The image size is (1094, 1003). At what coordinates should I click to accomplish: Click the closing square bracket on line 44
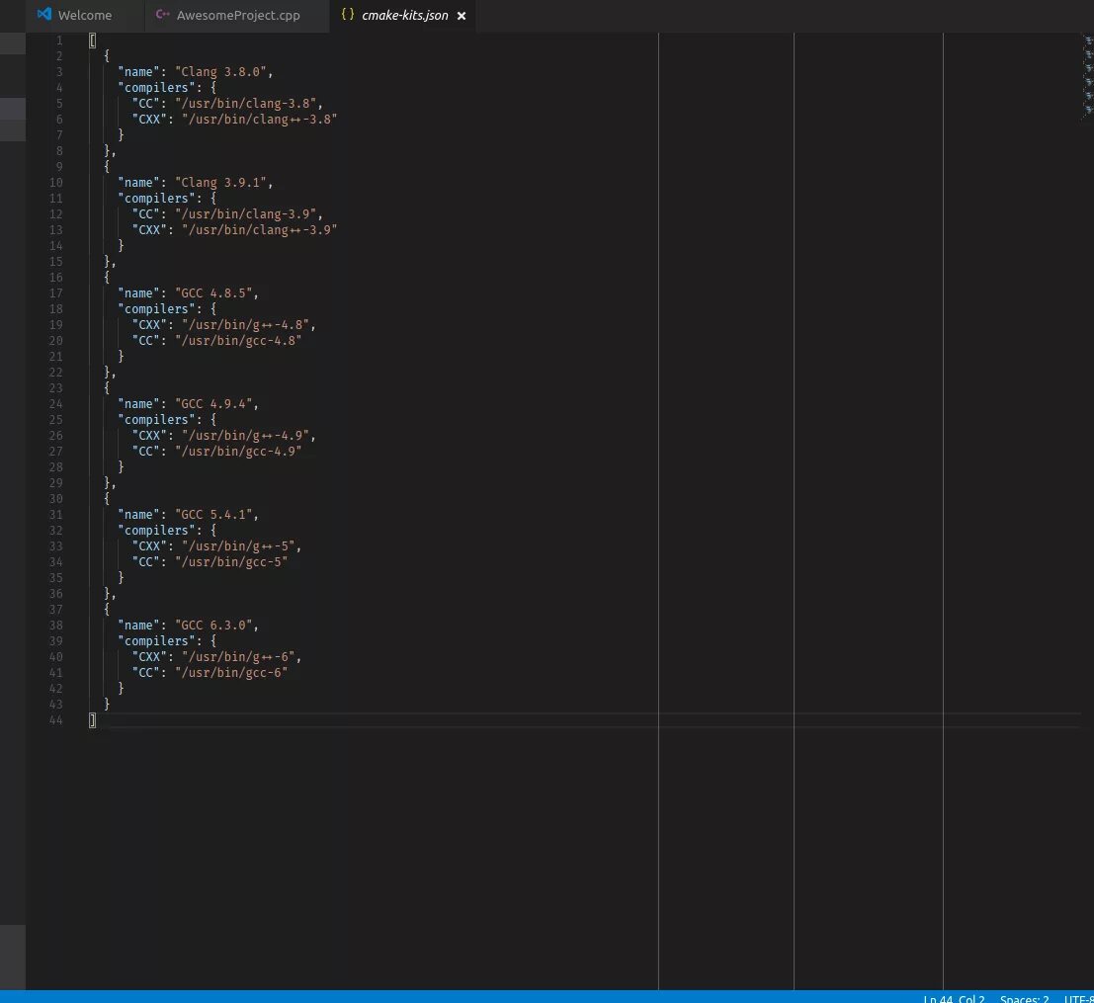(92, 720)
